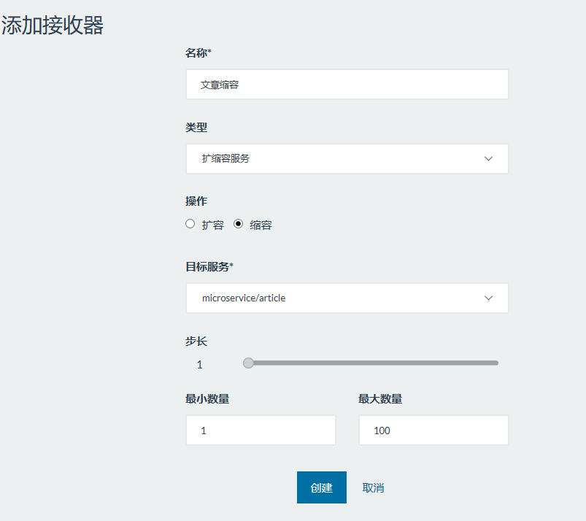Click the 取消 link
Image resolution: width=586 pixels, height=521 pixels.
point(373,487)
